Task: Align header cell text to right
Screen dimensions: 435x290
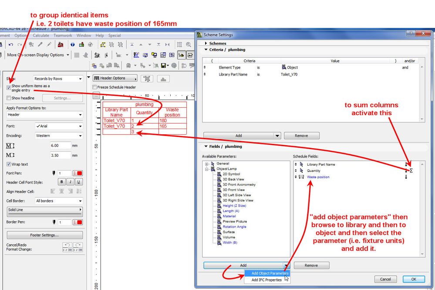Action: point(71,191)
